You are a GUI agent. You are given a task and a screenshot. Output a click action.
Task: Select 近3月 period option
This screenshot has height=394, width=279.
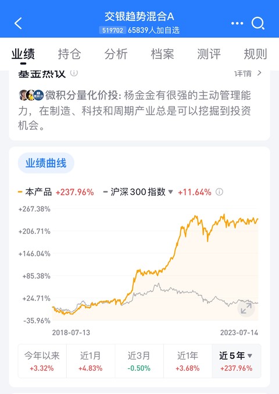coord(139,361)
